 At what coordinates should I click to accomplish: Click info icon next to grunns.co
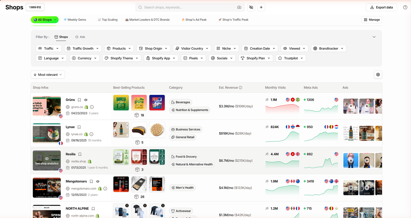coord(92,107)
